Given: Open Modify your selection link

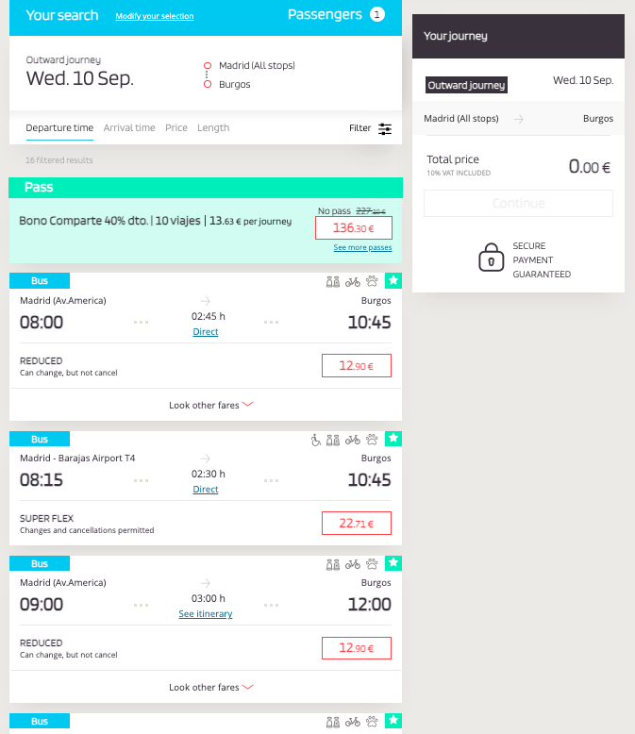Looking at the screenshot, I should [155, 17].
